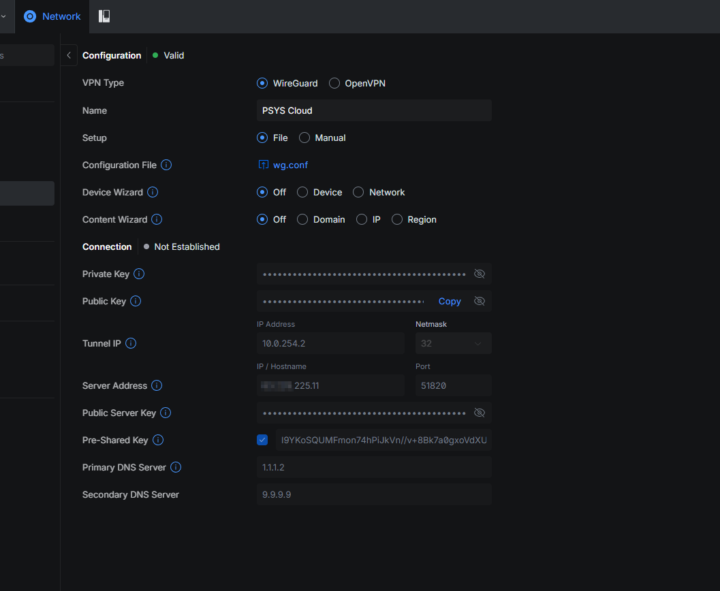Open the Tunnel IP info tooltip icon

pos(131,343)
